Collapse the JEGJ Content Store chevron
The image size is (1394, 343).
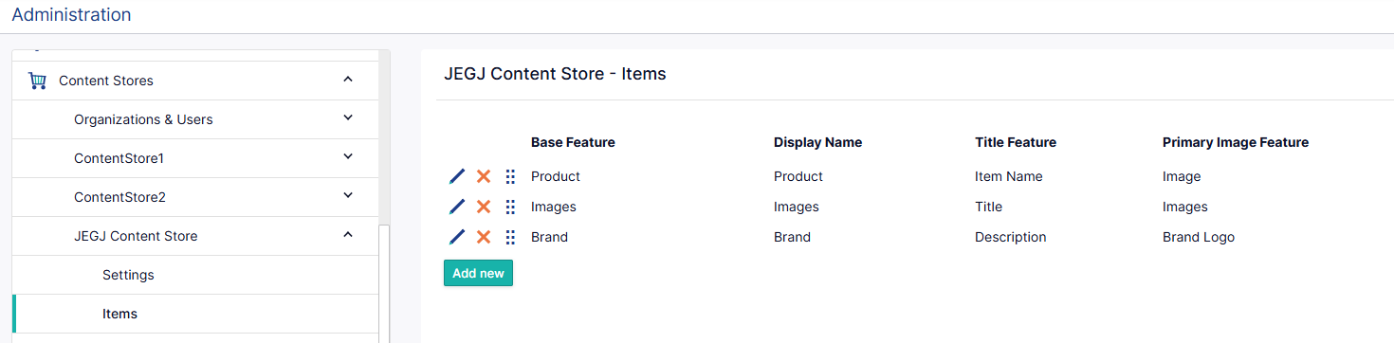[348, 235]
